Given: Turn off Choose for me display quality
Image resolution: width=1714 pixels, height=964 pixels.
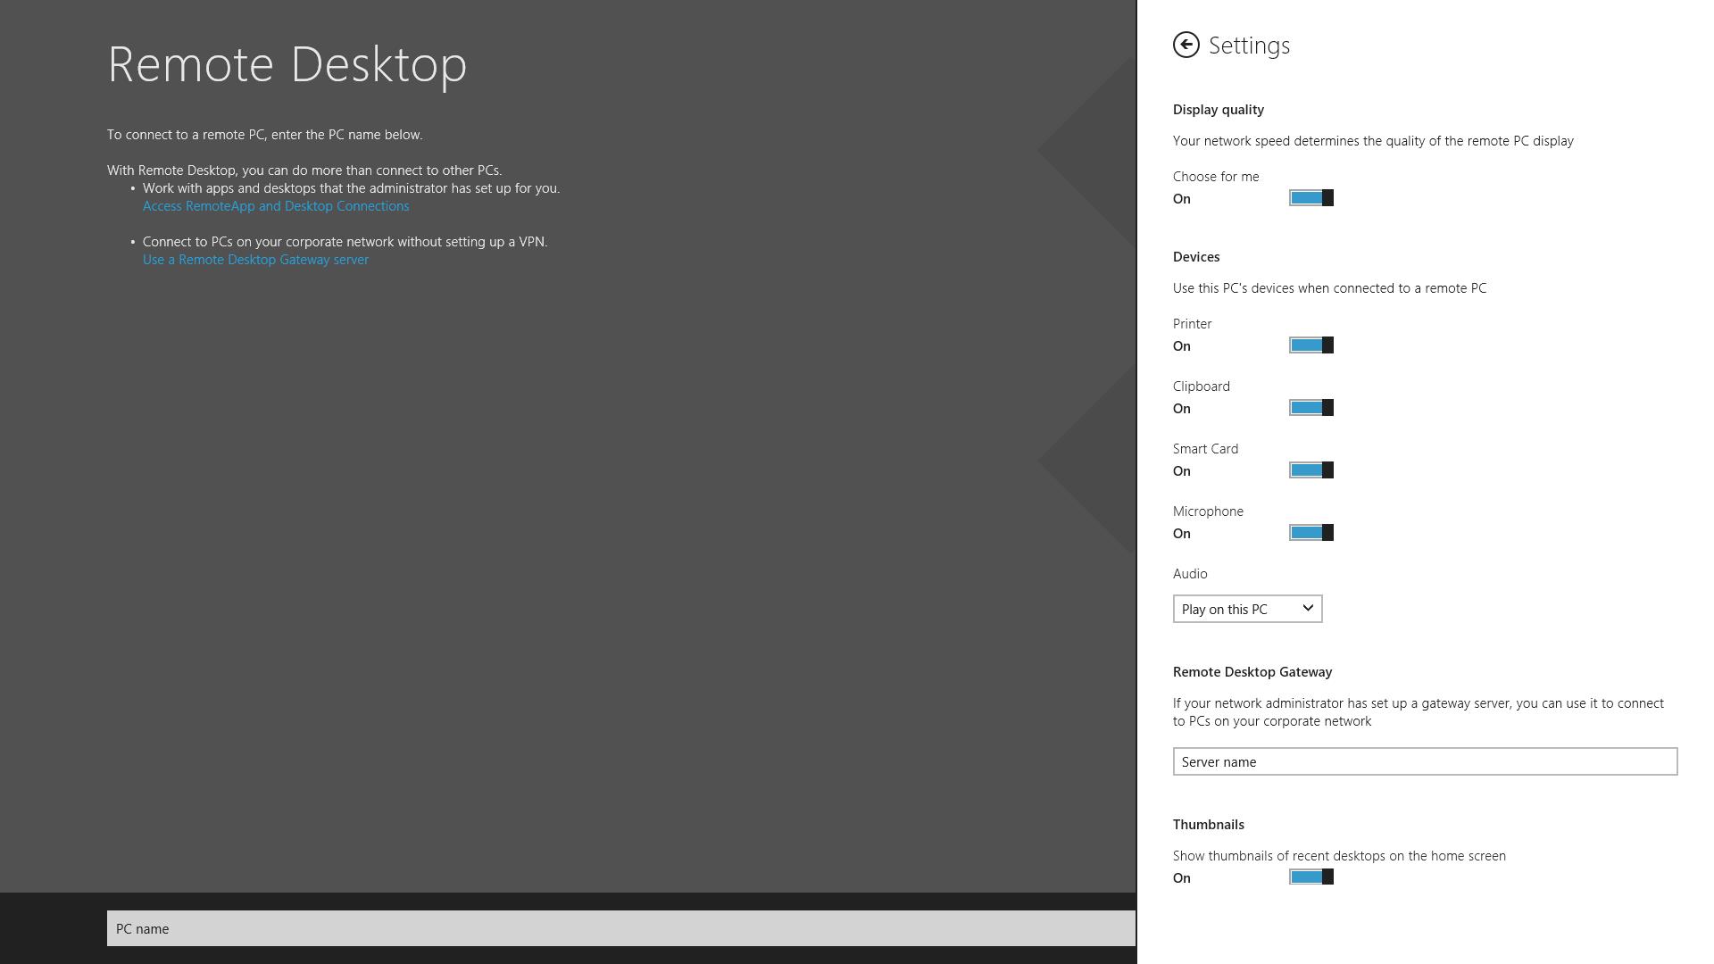Looking at the screenshot, I should point(1310,198).
